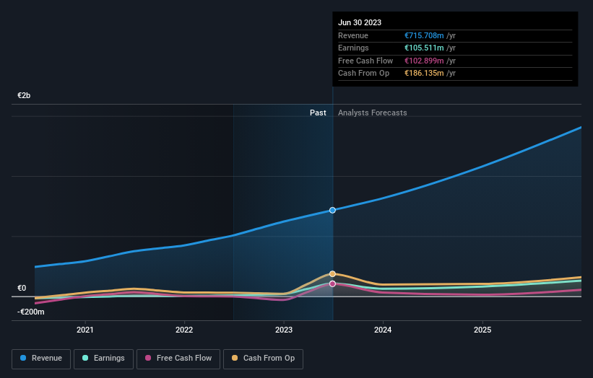The width and height of the screenshot is (593, 378).
Task: Click the Revenue row label in tooltip
Action: (353, 35)
